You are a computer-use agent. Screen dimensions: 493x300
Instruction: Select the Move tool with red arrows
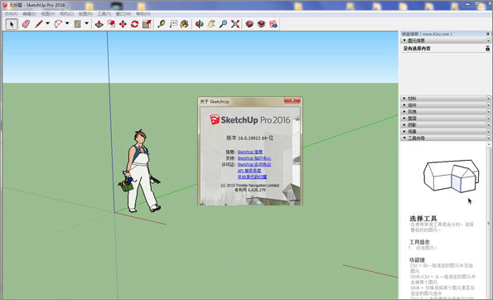click(123, 24)
